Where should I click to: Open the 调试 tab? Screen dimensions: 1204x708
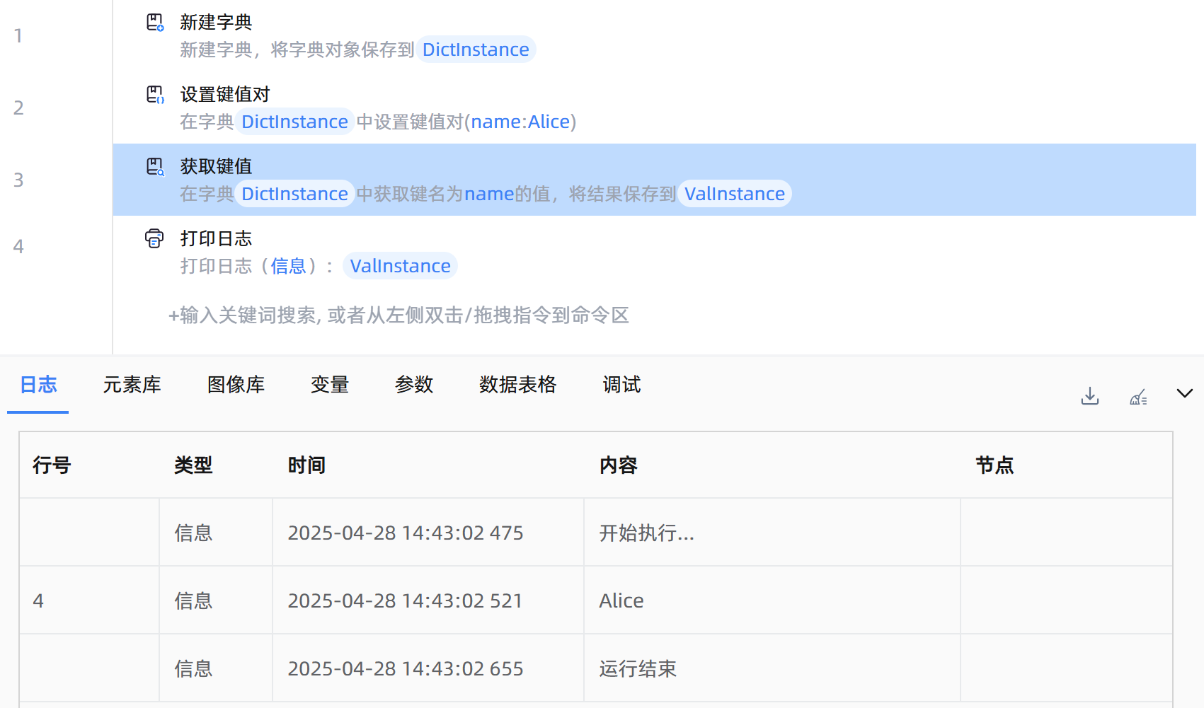click(621, 385)
